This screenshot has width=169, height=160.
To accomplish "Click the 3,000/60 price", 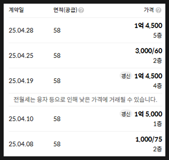I will click(x=149, y=51).
